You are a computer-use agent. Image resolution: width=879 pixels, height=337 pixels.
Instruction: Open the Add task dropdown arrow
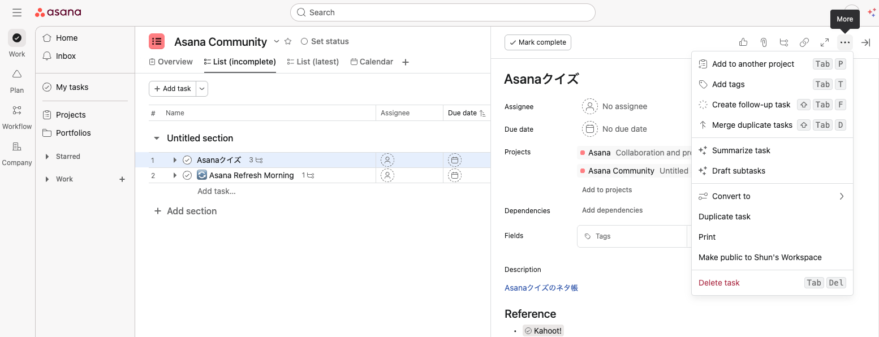[x=202, y=89]
